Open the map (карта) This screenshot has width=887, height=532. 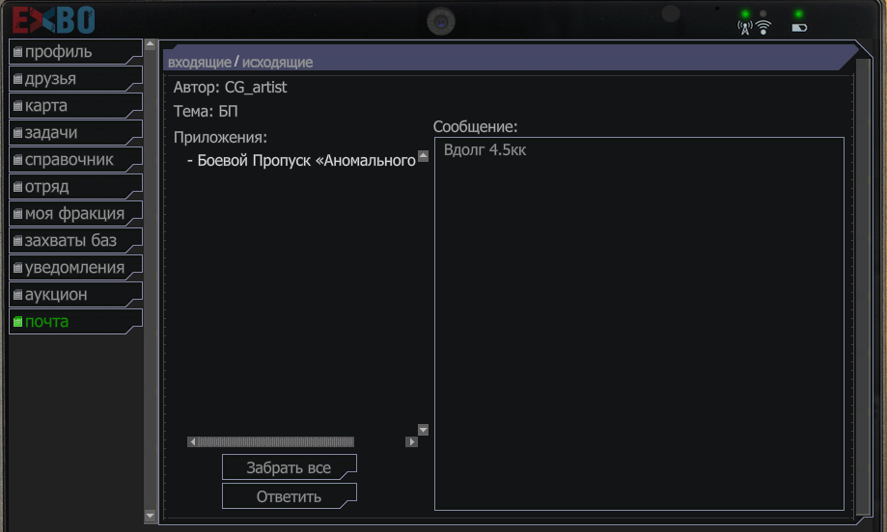click(x=74, y=105)
